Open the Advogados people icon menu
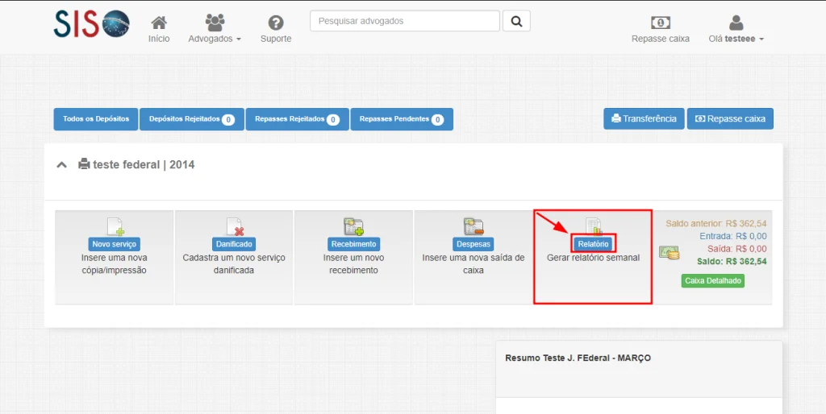The image size is (826, 414). click(x=215, y=23)
